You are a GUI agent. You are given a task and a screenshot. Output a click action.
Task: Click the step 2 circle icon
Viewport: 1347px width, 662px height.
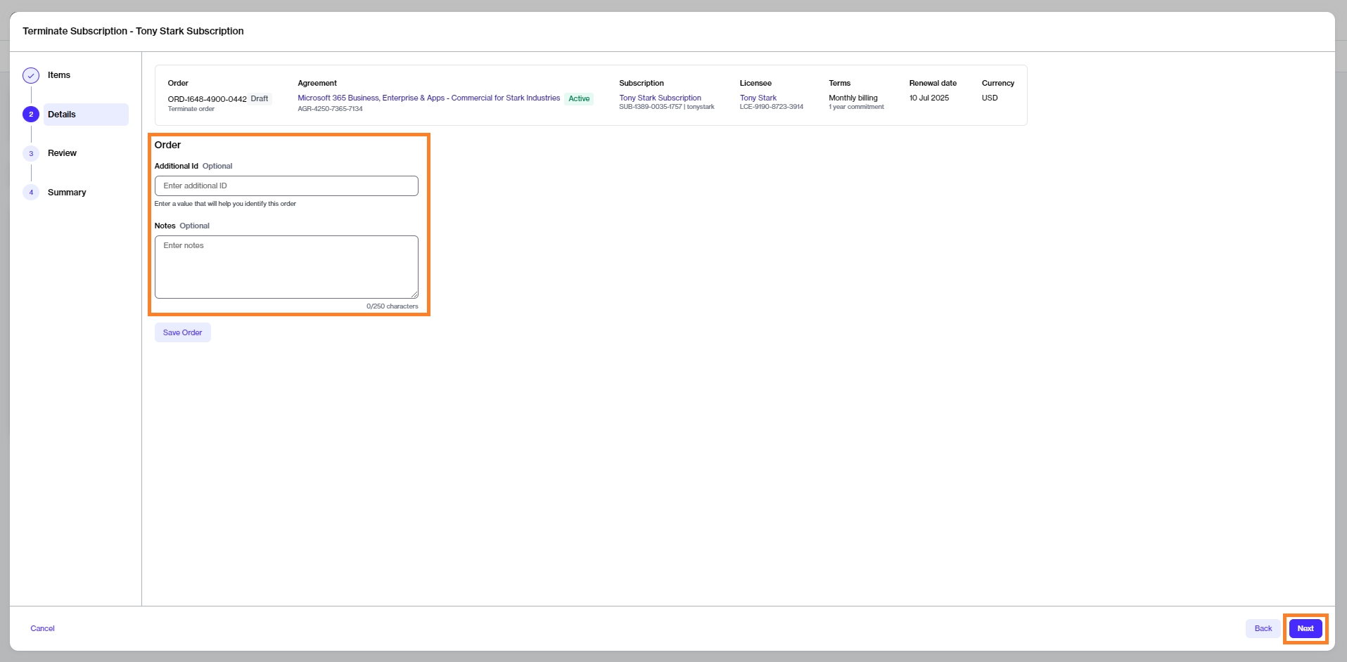point(31,115)
